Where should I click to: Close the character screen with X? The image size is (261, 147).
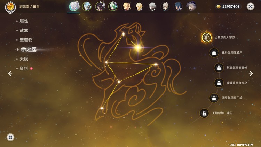pos(250,7)
